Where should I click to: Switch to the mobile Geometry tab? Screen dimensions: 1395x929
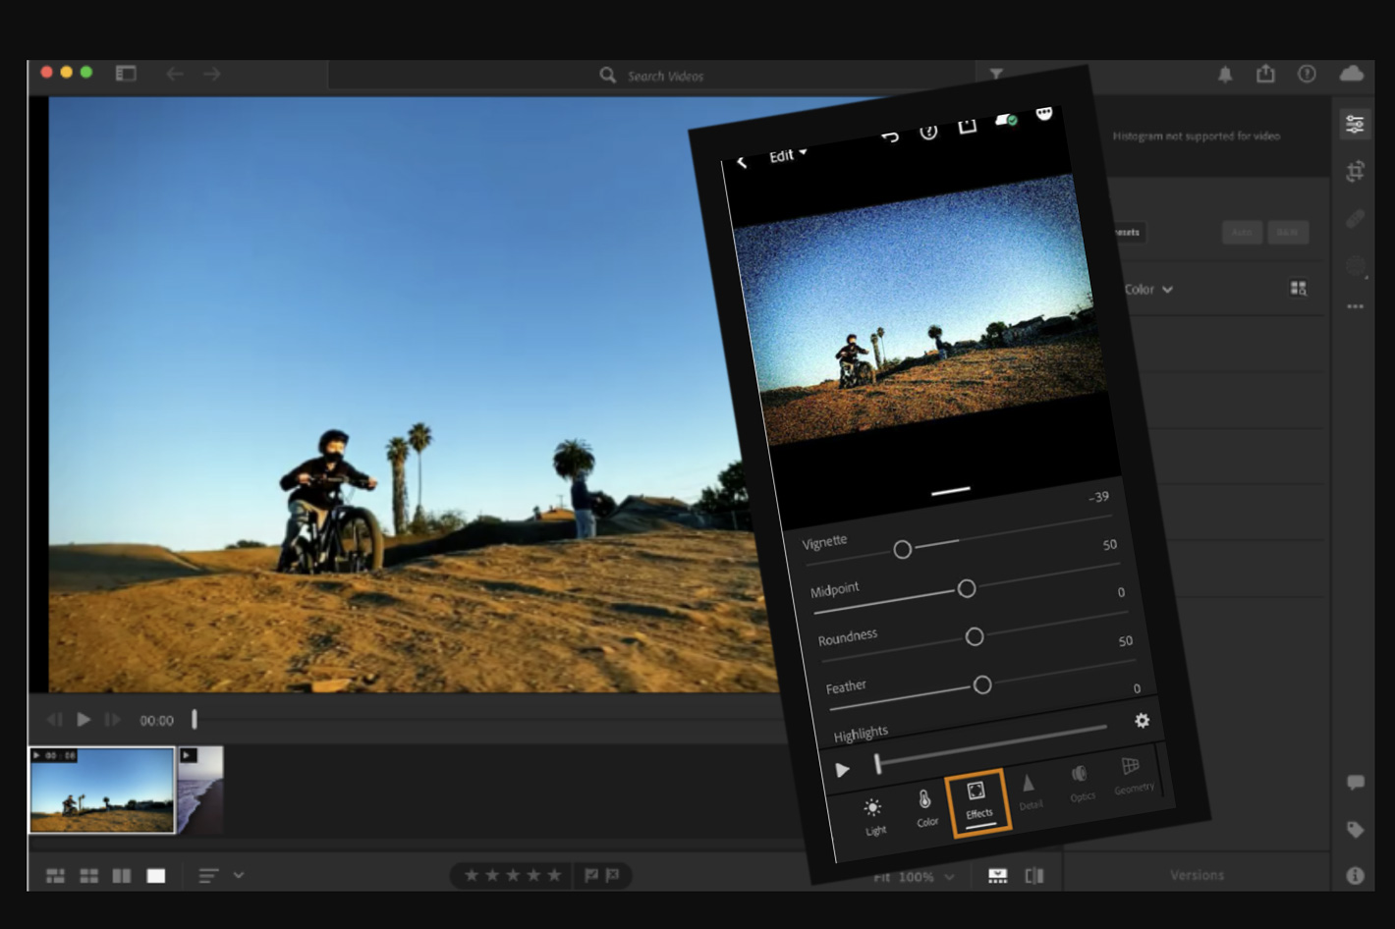pyautogui.click(x=1133, y=776)
